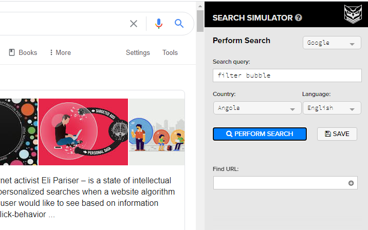Open the English language dropdown
Image resolution: width=368 pixels, height=230 pixels.
point(332,108)
